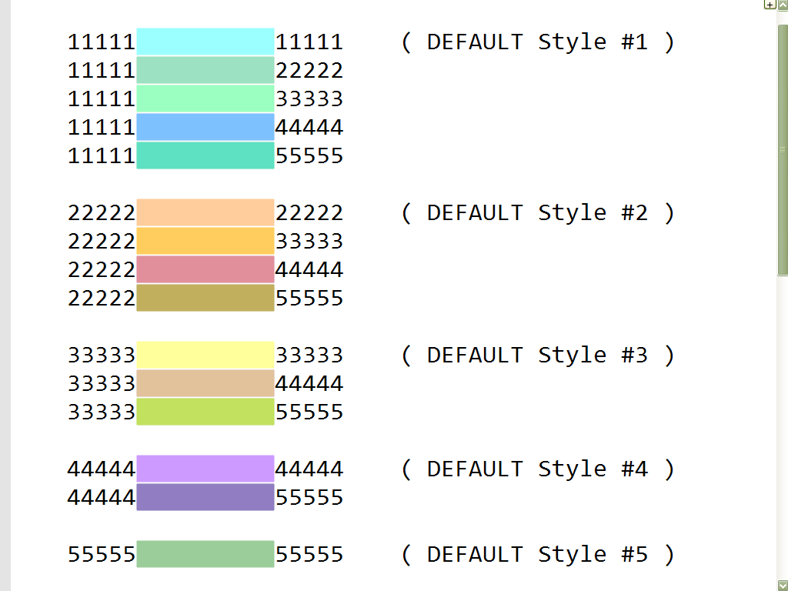Click the olive khaki swatch between 22222 and 55555
Viewport: 788px width, 591px height.
click(x=205, y=298)
